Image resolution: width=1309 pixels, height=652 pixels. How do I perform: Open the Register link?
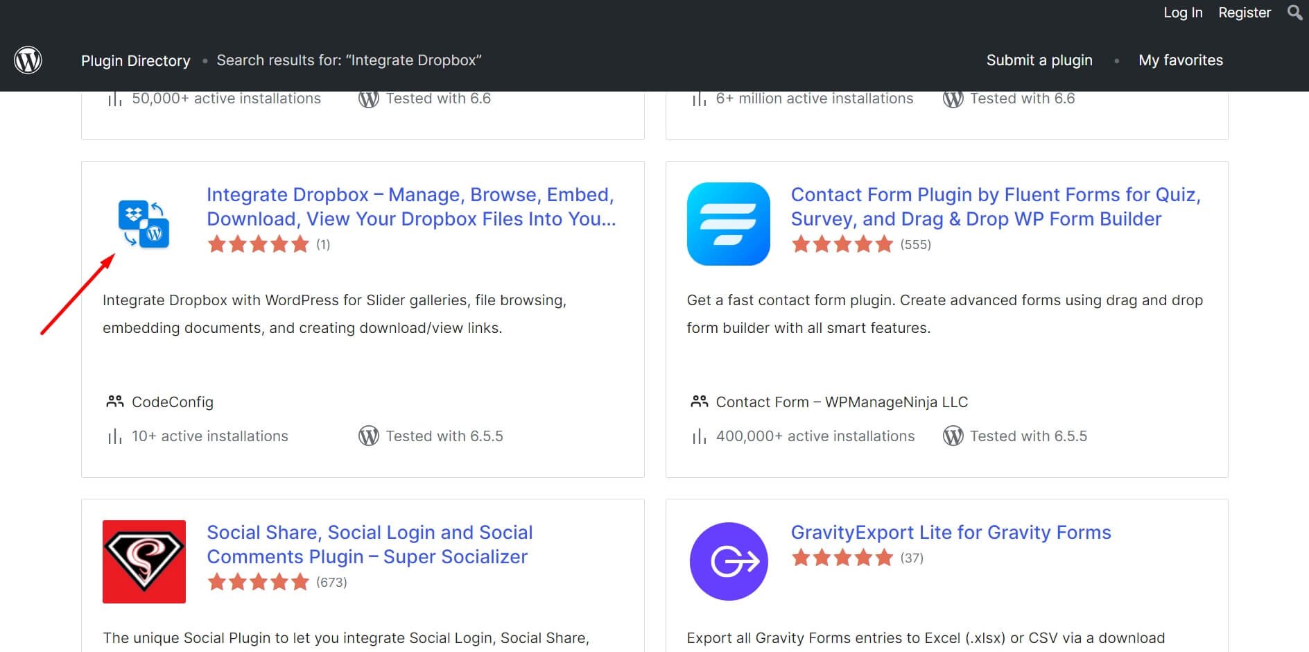click(1245, 12)
